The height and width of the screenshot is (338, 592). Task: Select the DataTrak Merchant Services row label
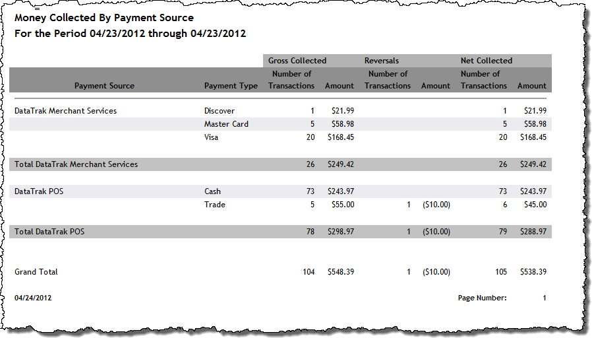(x=66, y=111)
